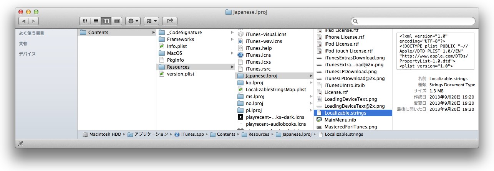Select version.plist file
Screen dimensions: 494x171
[x=196, y=74]
